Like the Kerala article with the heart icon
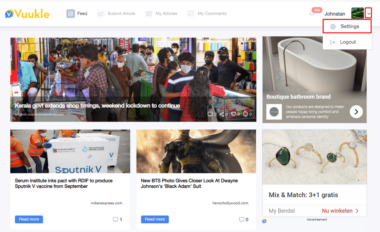The width and height of the screenshot is (380, 232). [234, 114]
